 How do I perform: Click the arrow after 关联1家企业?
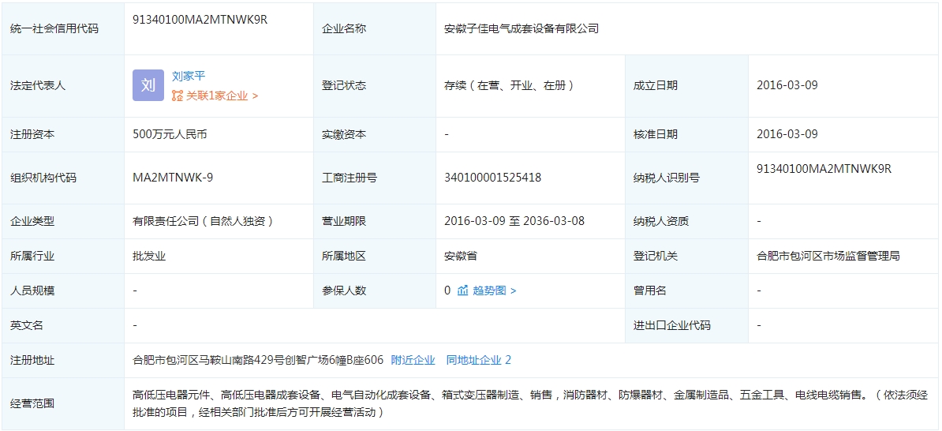(255, 96)
